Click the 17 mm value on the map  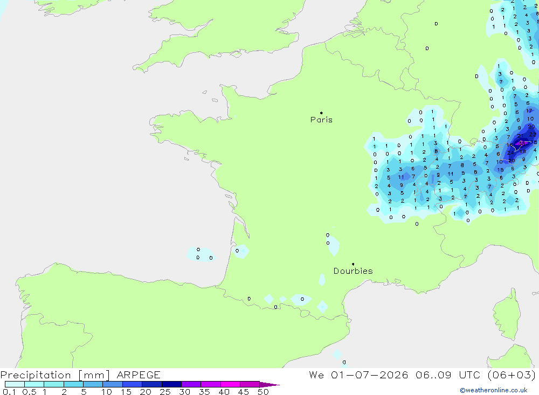529,110
